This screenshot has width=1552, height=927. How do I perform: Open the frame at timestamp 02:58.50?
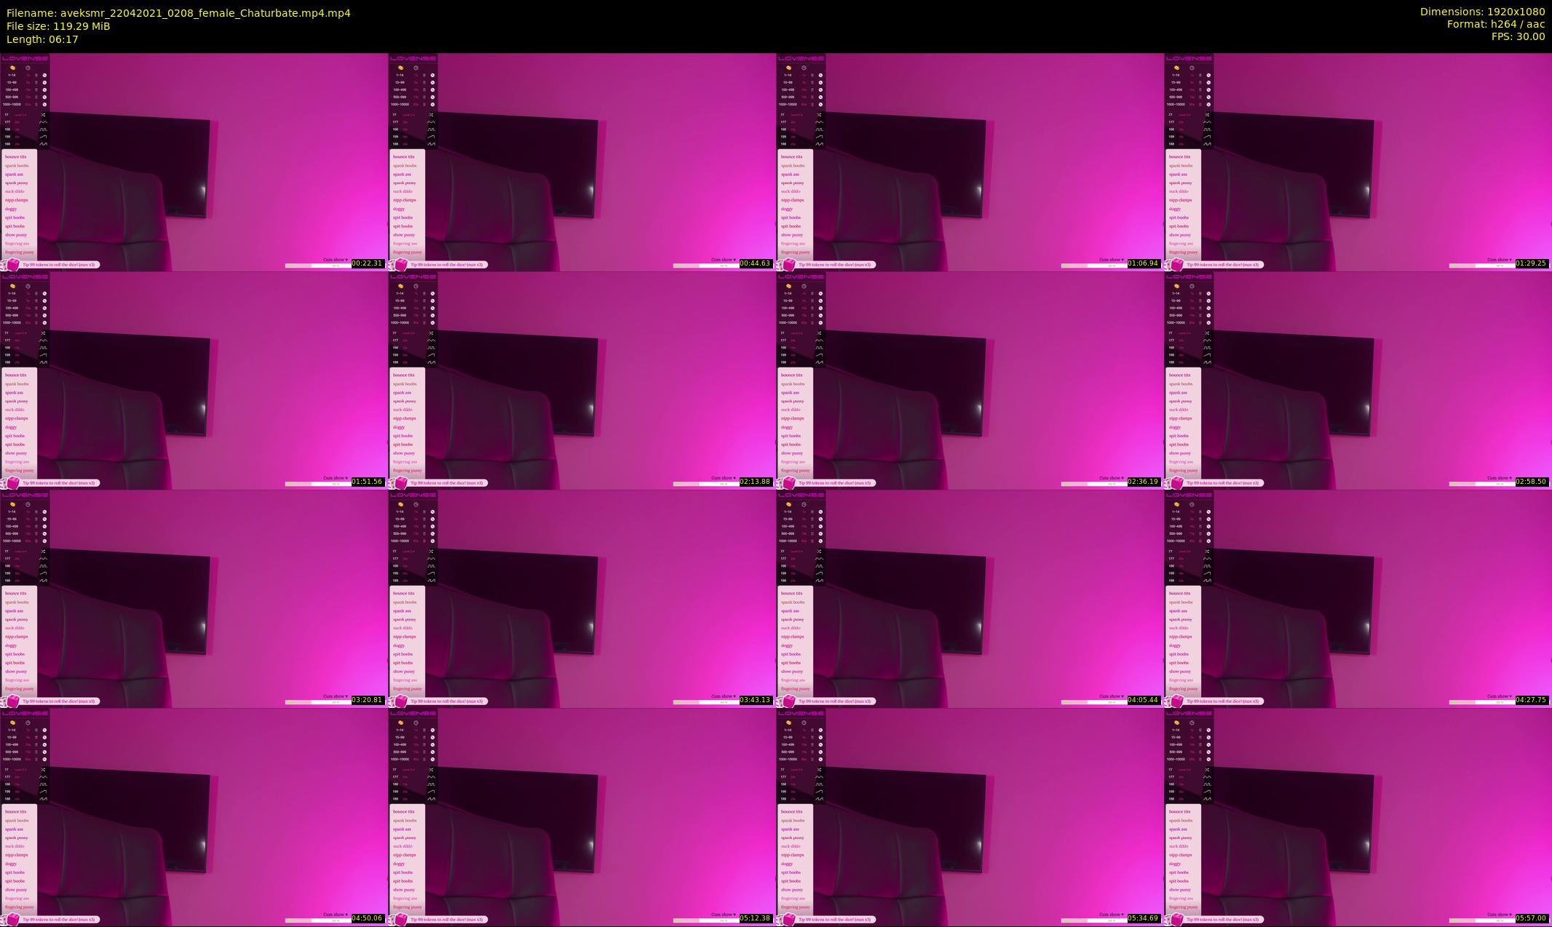(1358, 380)
